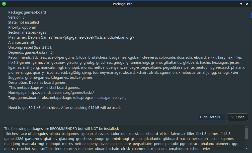Click the homepage URL blends.debian.org/games/tasks/
The image size is (252, 153).
point(61,93)
